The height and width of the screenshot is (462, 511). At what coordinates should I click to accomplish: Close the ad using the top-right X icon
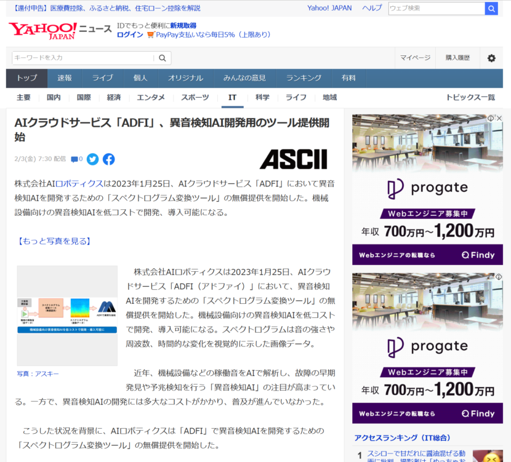[x=499, y=118]
